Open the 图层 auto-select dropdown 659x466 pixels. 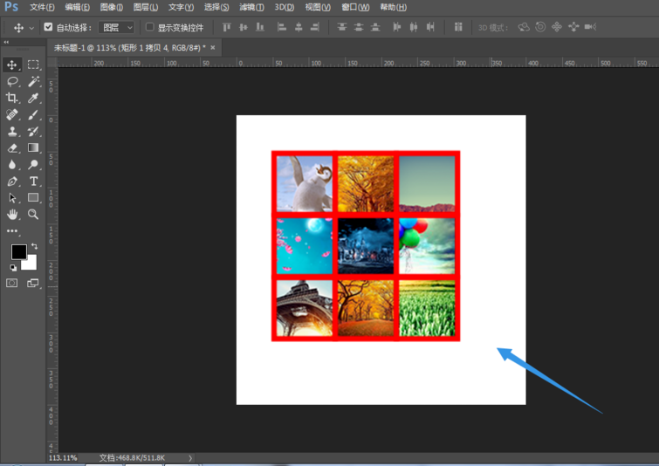(116, 28)
